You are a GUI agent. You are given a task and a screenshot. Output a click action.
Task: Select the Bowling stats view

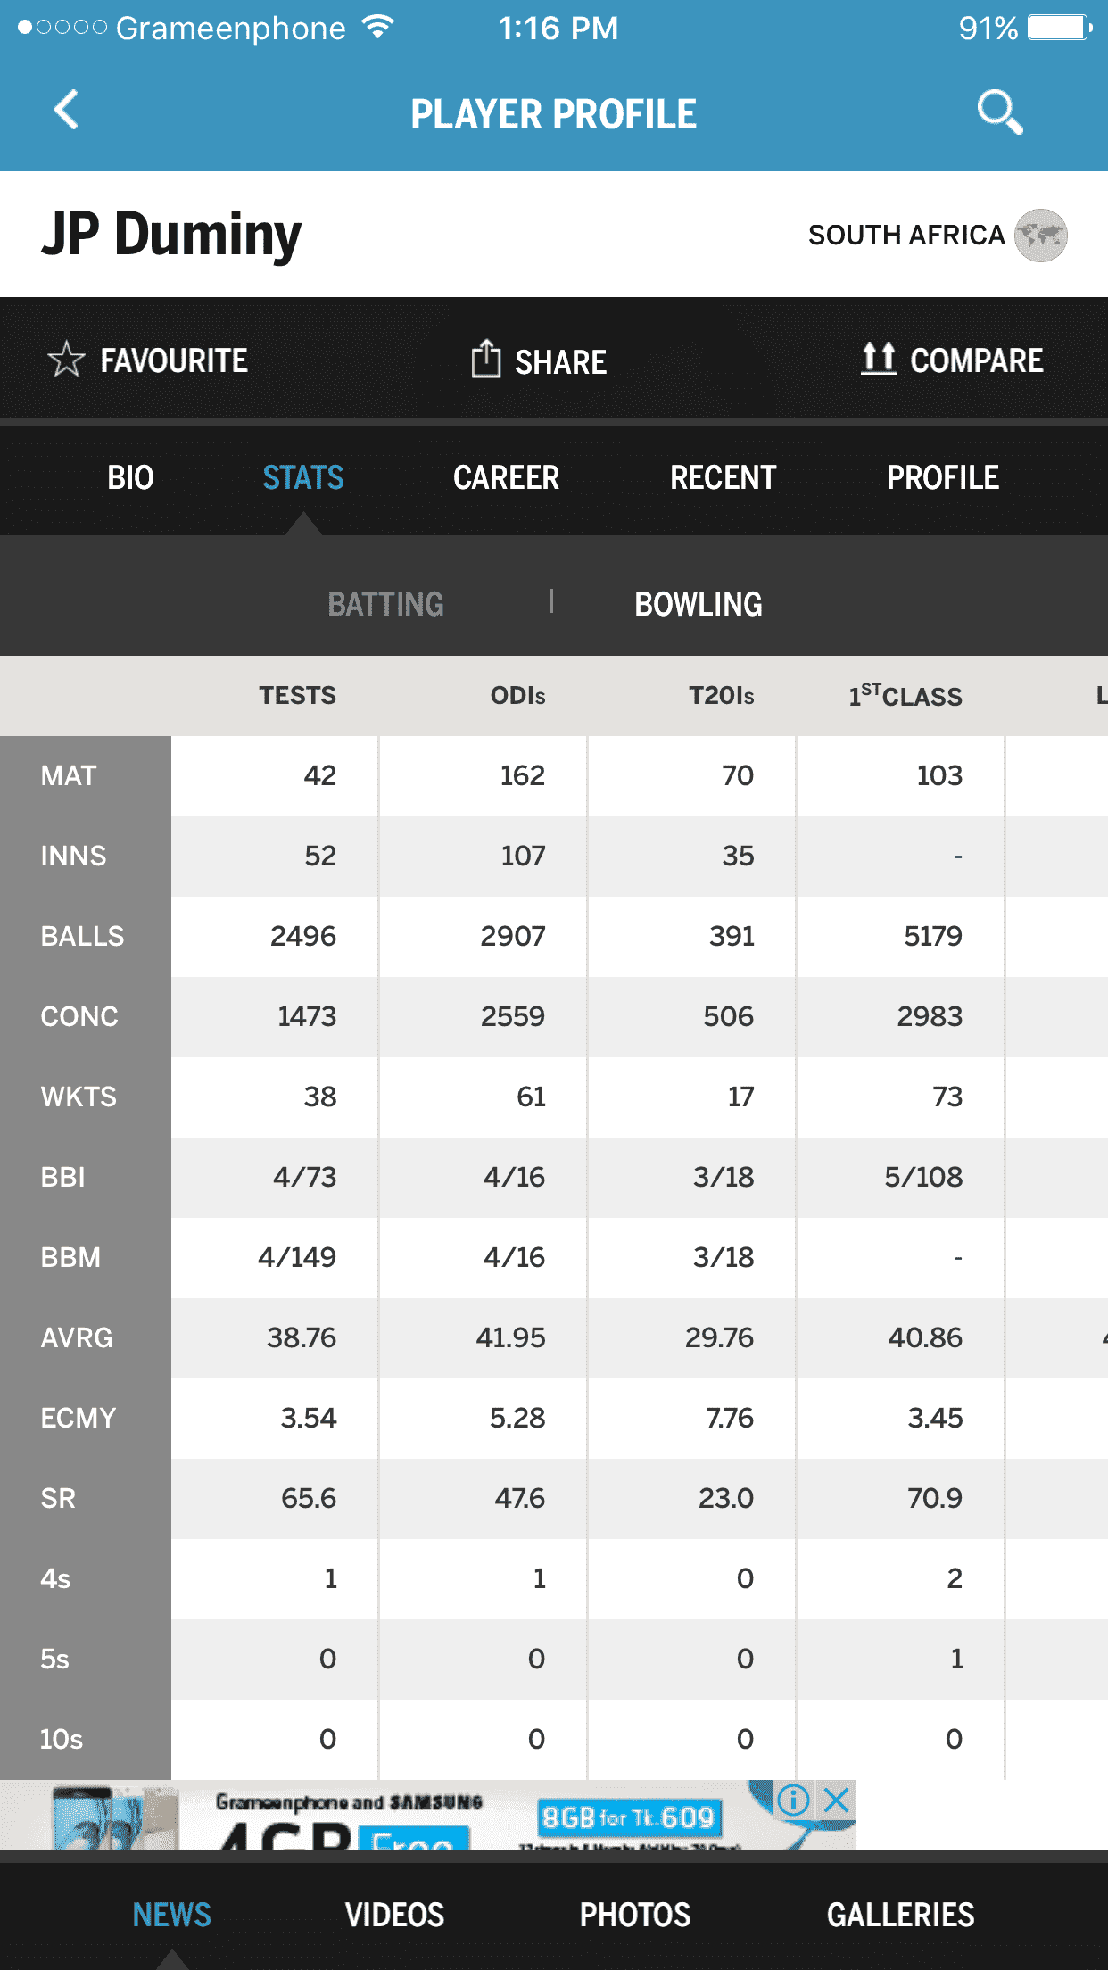[699, 604]
